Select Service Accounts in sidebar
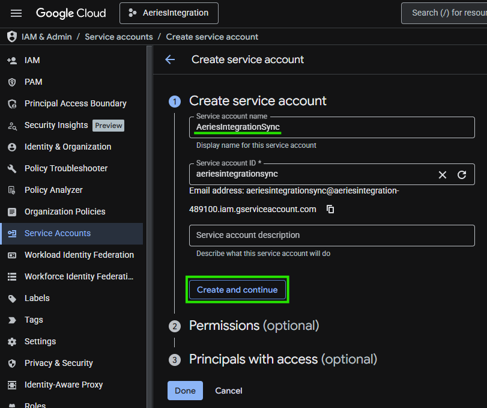This screenshot has height=408, width=487. point(71,233)
